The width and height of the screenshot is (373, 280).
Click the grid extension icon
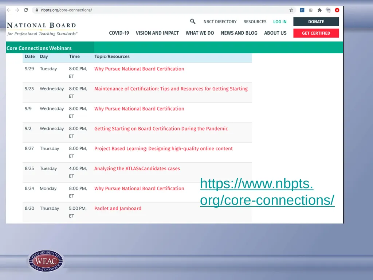311,10
